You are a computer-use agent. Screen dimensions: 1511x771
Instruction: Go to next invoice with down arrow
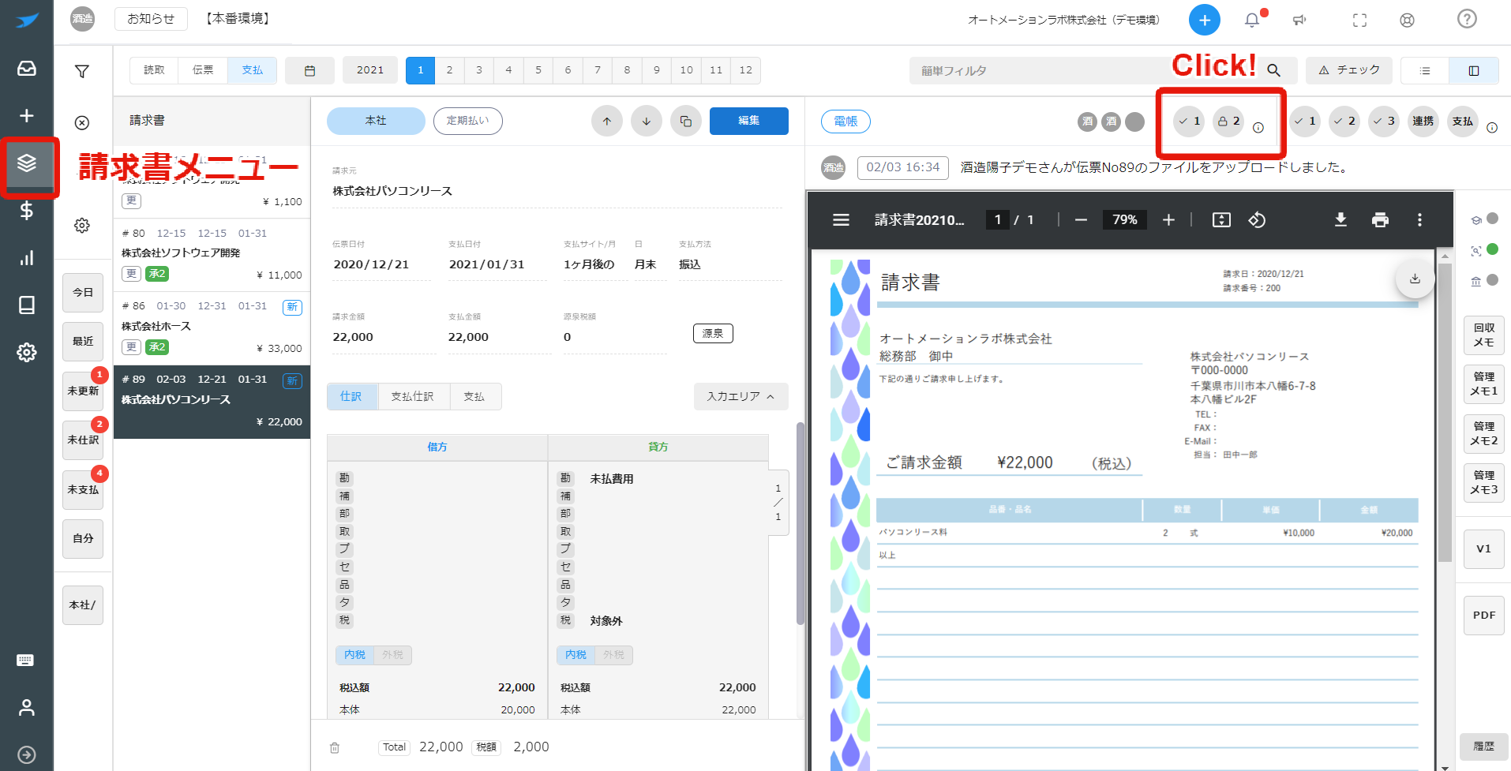click(x=646, y=122)
